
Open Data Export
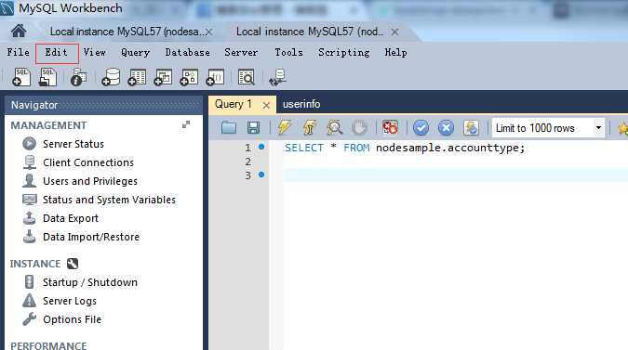coord(71,218)
